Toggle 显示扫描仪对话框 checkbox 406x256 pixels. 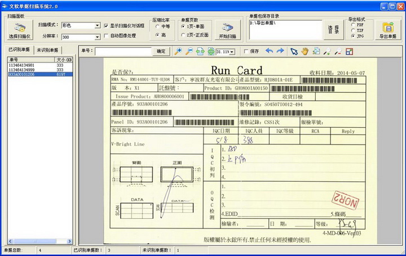tap(106, 25)
